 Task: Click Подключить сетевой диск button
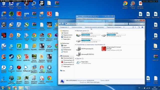114,27
